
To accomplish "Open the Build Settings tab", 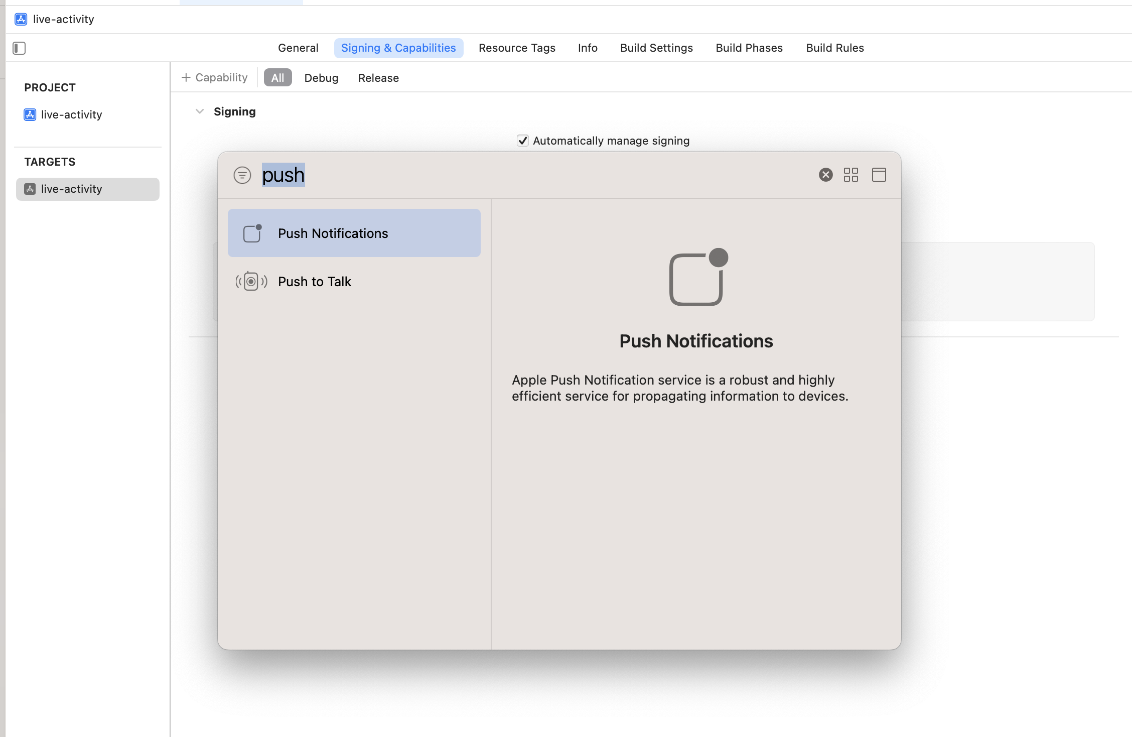I will pyautogui.click(x=656, y=48).
